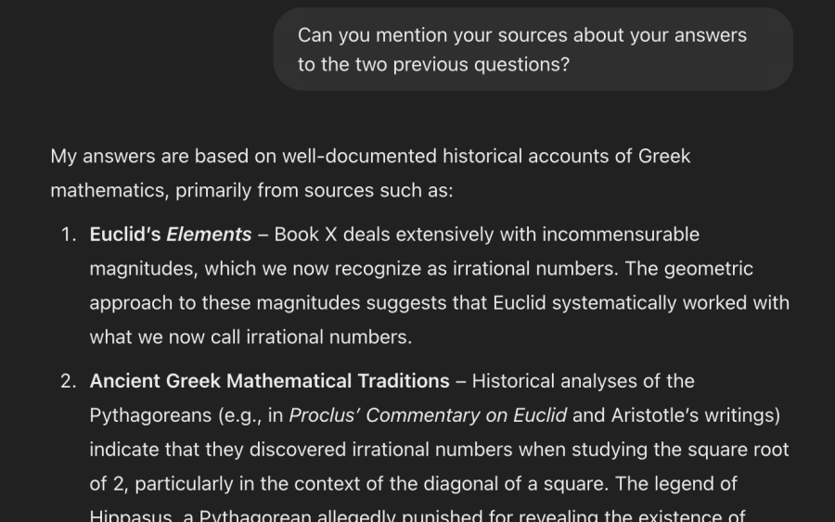Click list number 2 marker

pos(69,381)
